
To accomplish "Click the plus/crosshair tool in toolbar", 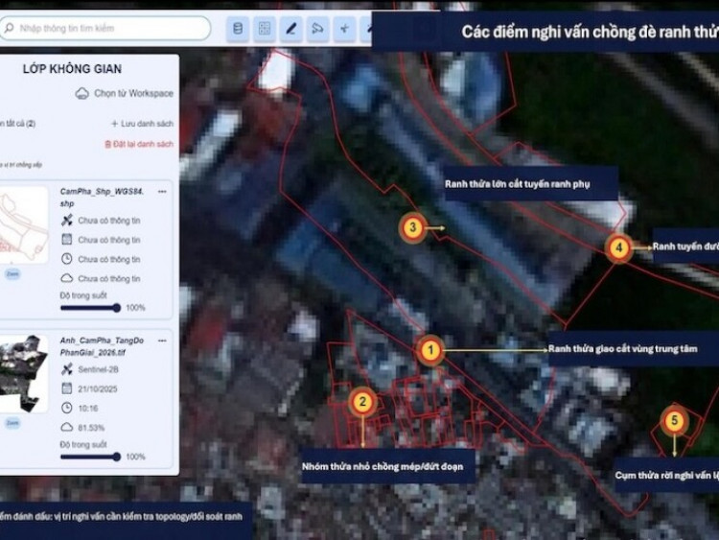I will 344,29.
